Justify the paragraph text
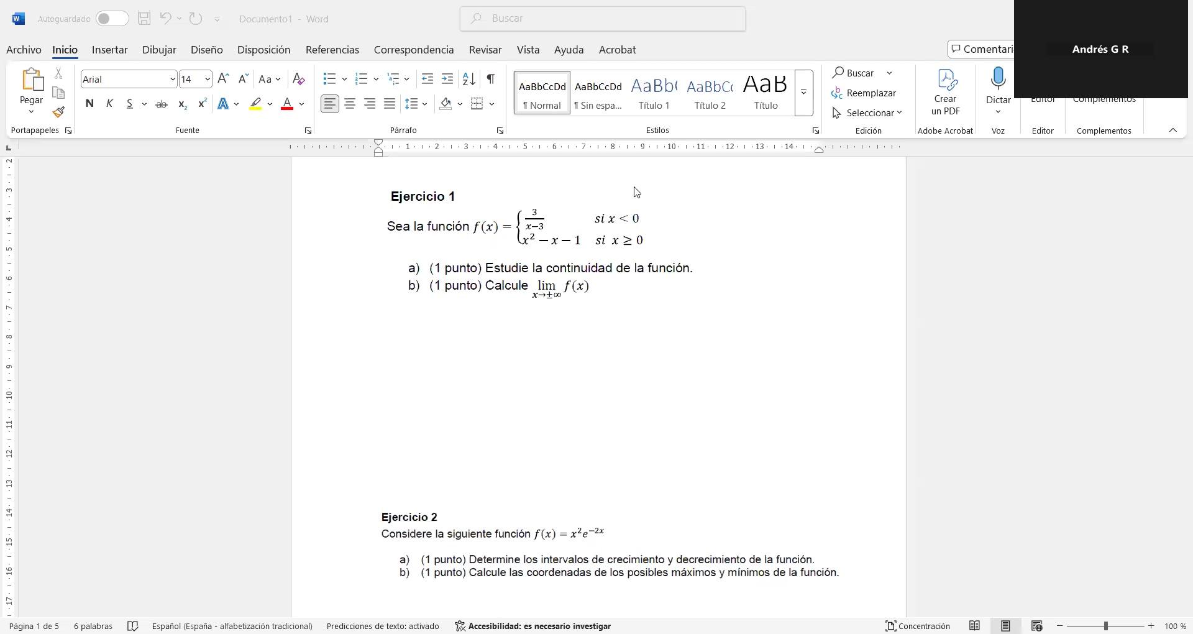The height and width of the screenshot is (634, 1193). [x=390, y=104]
